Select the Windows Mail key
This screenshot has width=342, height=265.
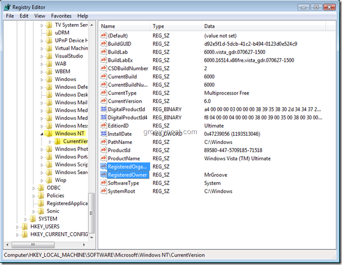pos(71,102)
